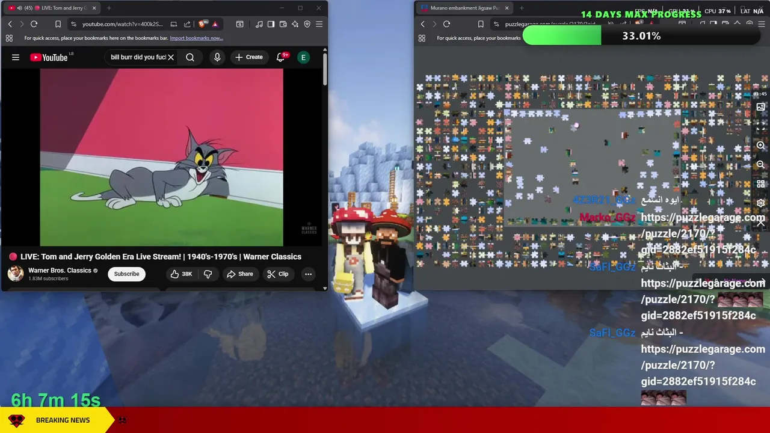This screenshot has width=770, height=433.
Task: Toggle fullscreen mode in the puzzle
Action: click(760, 126)
